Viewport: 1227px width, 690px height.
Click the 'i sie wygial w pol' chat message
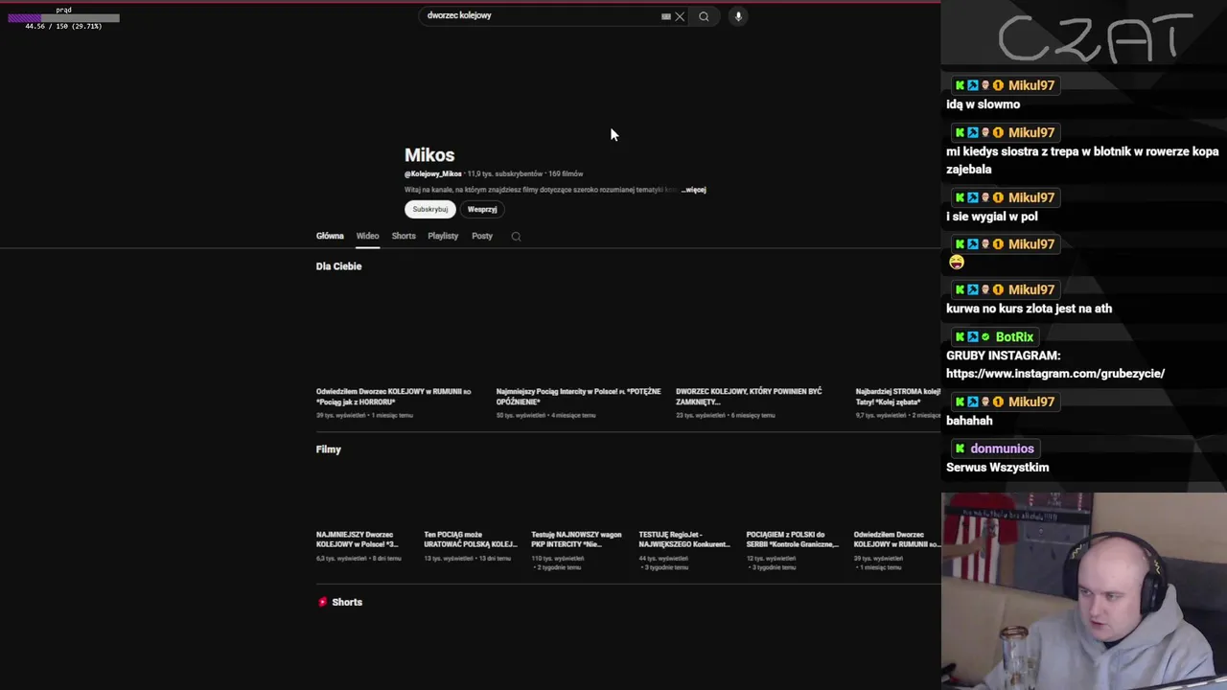pyautogui.click(x=992, y=217)
